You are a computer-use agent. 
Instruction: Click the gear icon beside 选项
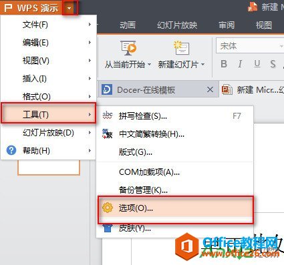click(x=108, y=208)
